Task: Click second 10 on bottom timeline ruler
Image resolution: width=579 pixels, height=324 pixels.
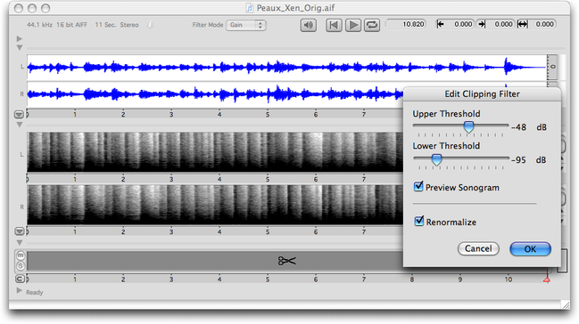Action: (x=509, y=279)
